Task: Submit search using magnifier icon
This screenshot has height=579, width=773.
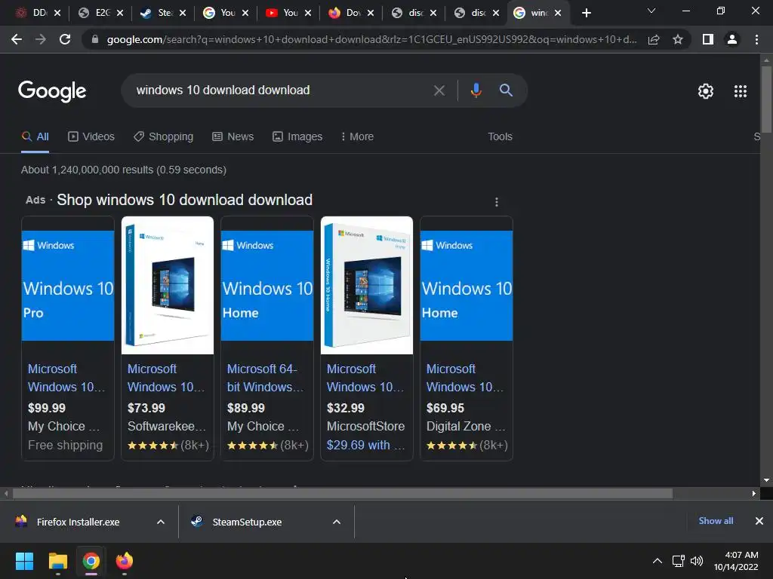Action: (506, 90)
